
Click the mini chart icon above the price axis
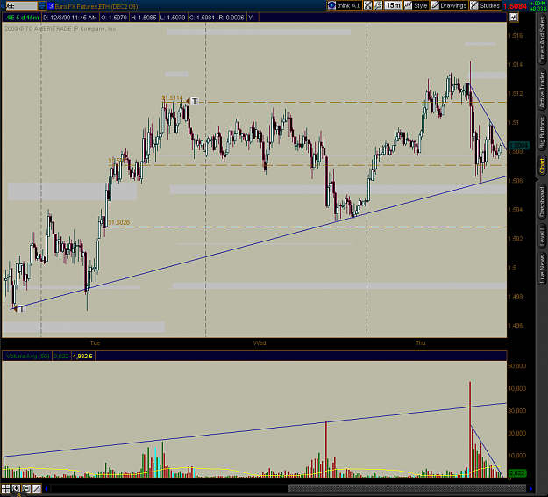pyautogui.click(x=514, y=18)
